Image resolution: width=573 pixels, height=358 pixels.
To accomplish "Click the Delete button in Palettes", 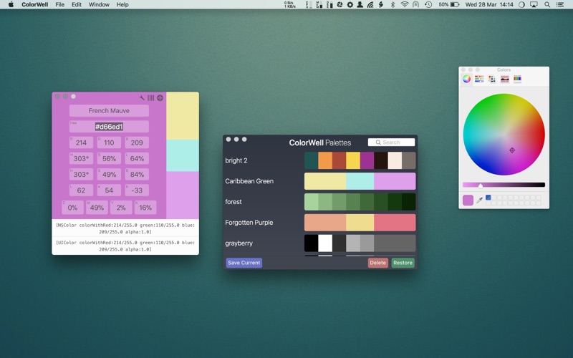I will click(x=378, y=263).
